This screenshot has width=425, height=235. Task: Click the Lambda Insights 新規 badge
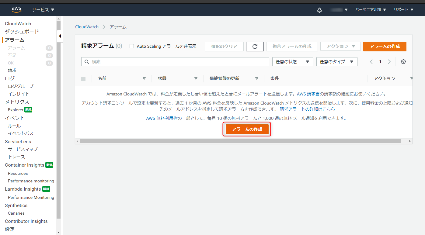(x=46, y=189)
